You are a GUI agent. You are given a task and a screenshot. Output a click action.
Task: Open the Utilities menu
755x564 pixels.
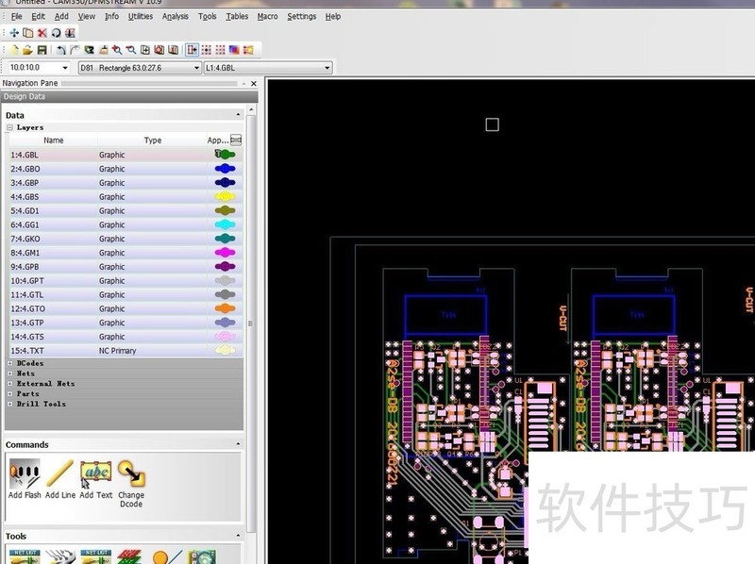140,16
